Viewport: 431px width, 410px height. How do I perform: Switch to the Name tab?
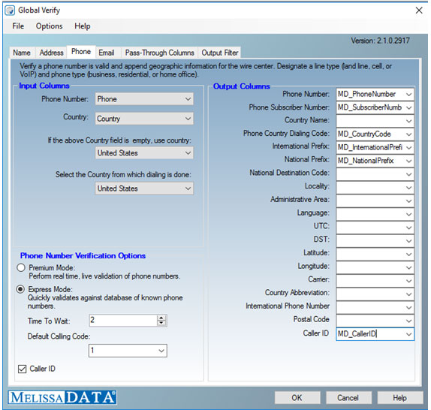click(x=22, y=53)
